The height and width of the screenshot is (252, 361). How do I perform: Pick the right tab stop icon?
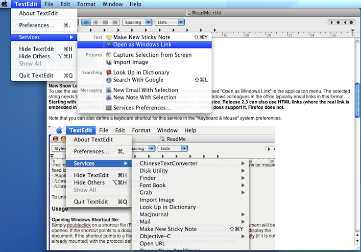pyautogui.click(x=345, y=22)
